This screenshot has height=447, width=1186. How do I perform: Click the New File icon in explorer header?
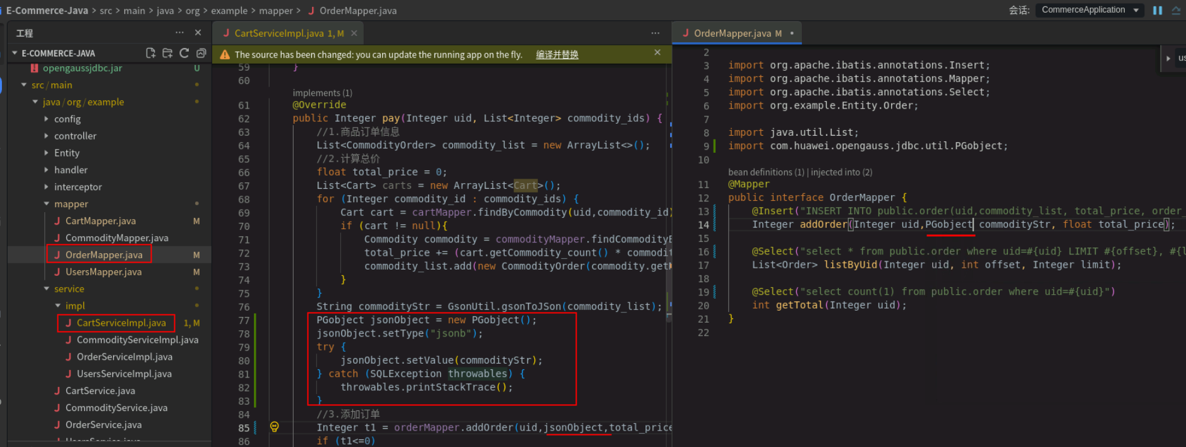point(150,53)
